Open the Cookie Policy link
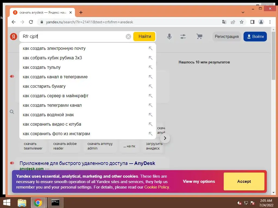 (x=157, y=187)
